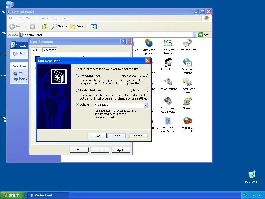The width and height of the screenshot is (265, 199).
Task: Close the User Accounts dialog
Action: [129, 42]
